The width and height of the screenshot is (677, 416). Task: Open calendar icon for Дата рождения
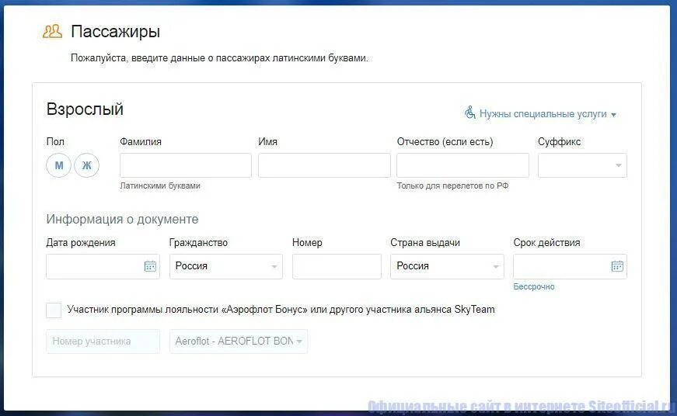tap(150, 266)
